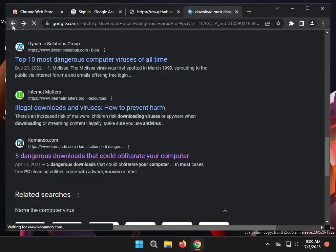Click the Dynamic Solutions Group site name
This screenshot has width=336, height=252.
click(54, 44)
